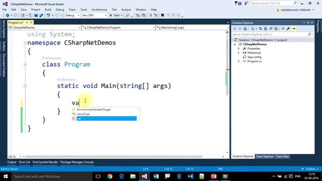Expand the References node in Solution Explorer
The height and width of the screenshot is (181, 322).
[238, 53]
